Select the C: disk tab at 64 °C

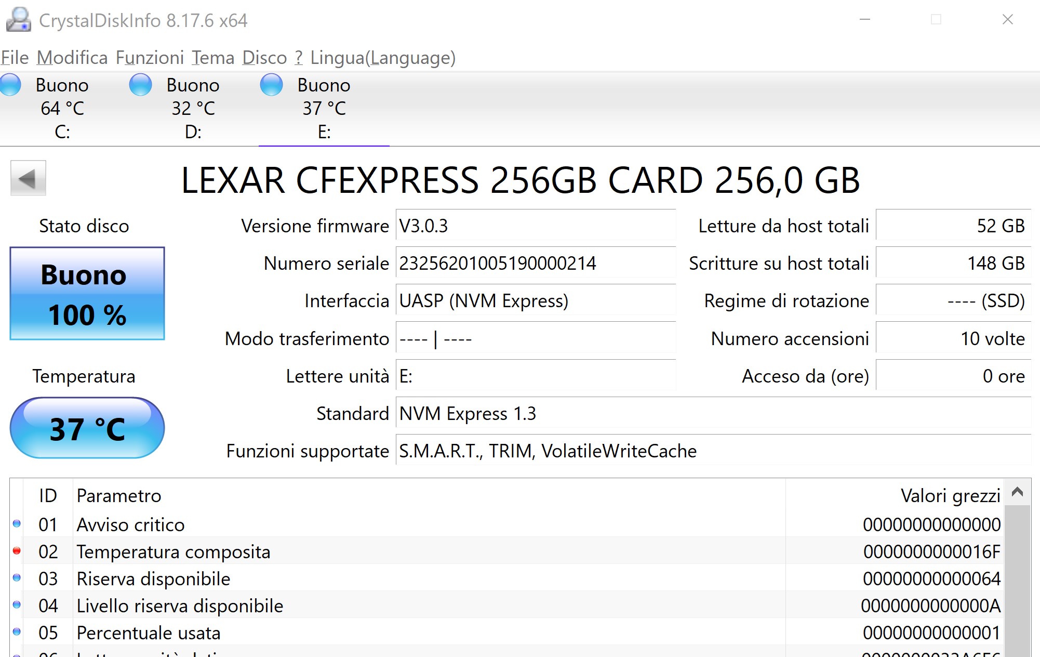[x=62, y=108]
